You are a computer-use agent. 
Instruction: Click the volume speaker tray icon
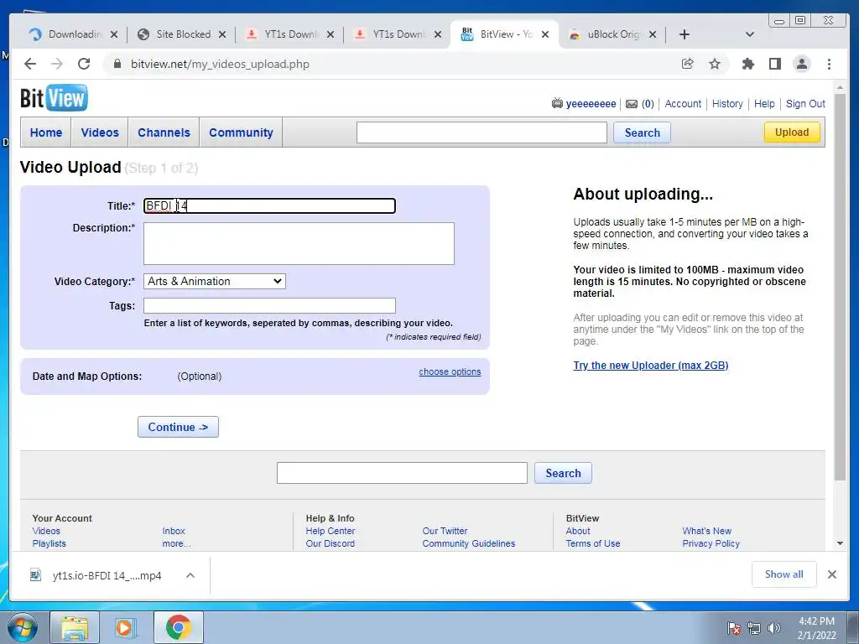pos(774,627)
